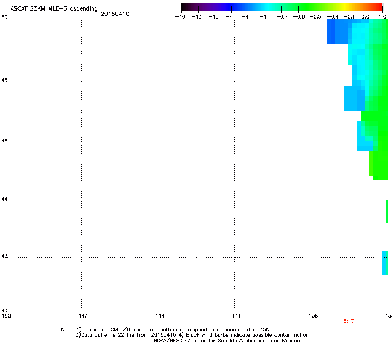392x344 pixels.
Task: Click the longitude label -138
Action: click(311, 316)
